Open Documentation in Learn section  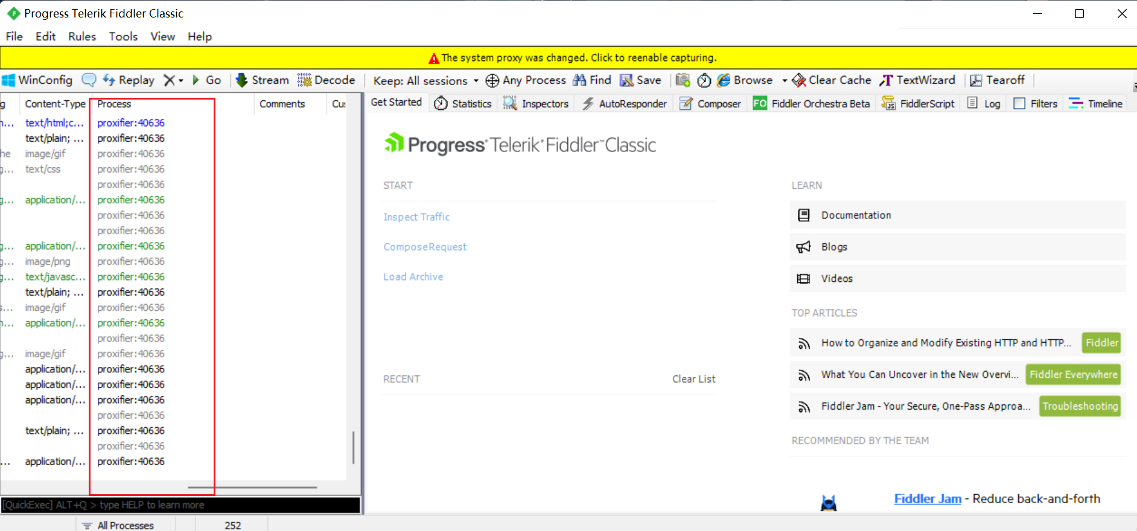[957, 215]
